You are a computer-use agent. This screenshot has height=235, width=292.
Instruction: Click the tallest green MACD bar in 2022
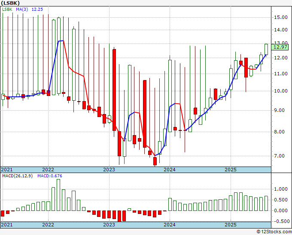(x=58, y=195)
